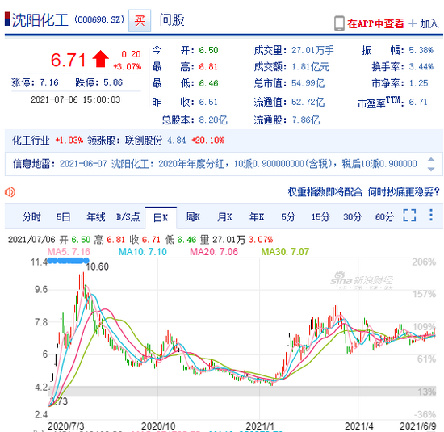Click the 涨停 7.16 limit-up value
This screenshot has width=444, height=432.
click(49, 82)
